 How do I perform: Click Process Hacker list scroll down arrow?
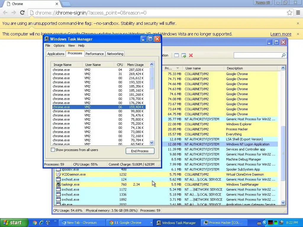click(283, 203)
